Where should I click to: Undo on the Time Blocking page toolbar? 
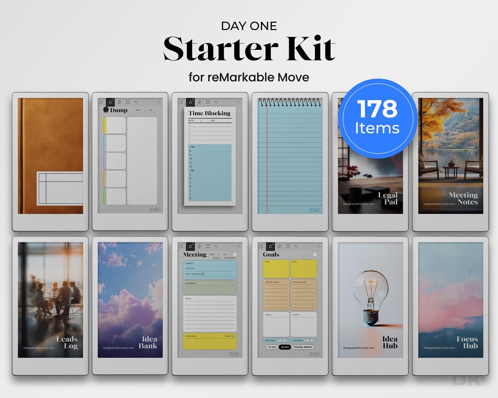216,102
